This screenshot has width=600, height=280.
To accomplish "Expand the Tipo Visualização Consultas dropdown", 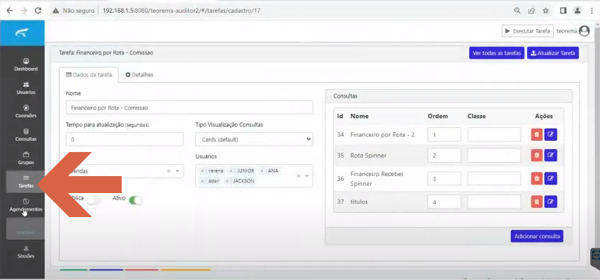I will click(x=254, y=139).
